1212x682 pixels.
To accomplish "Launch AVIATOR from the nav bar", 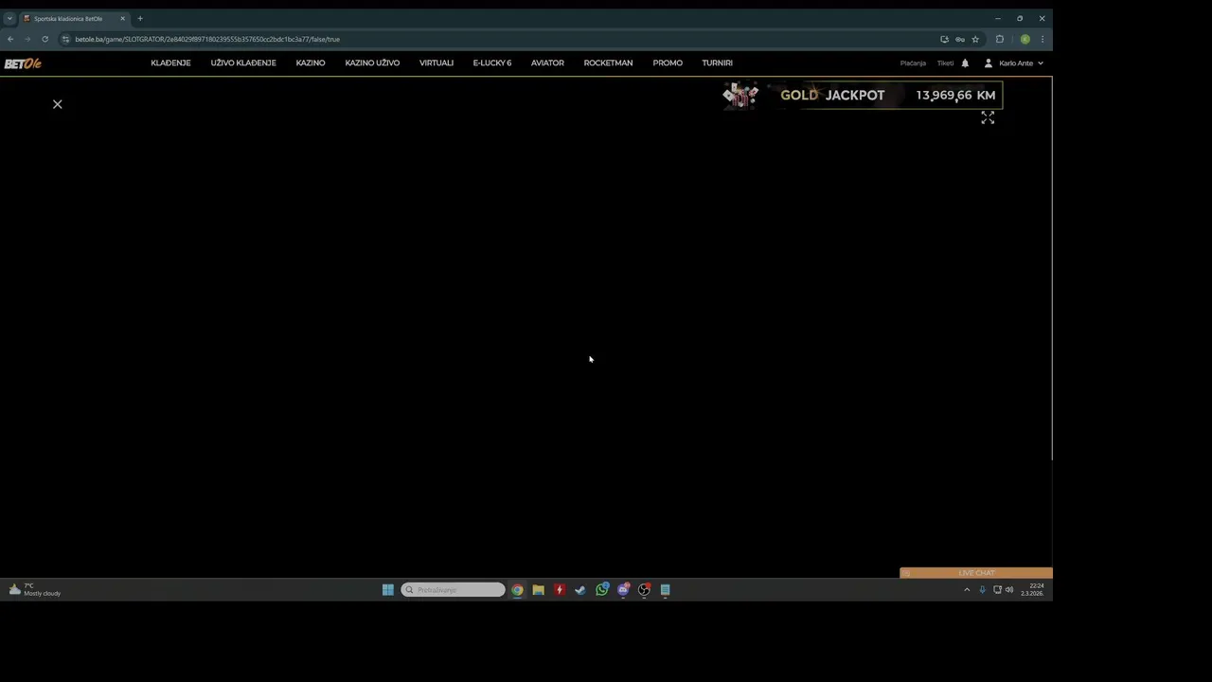I will point(547,63).
